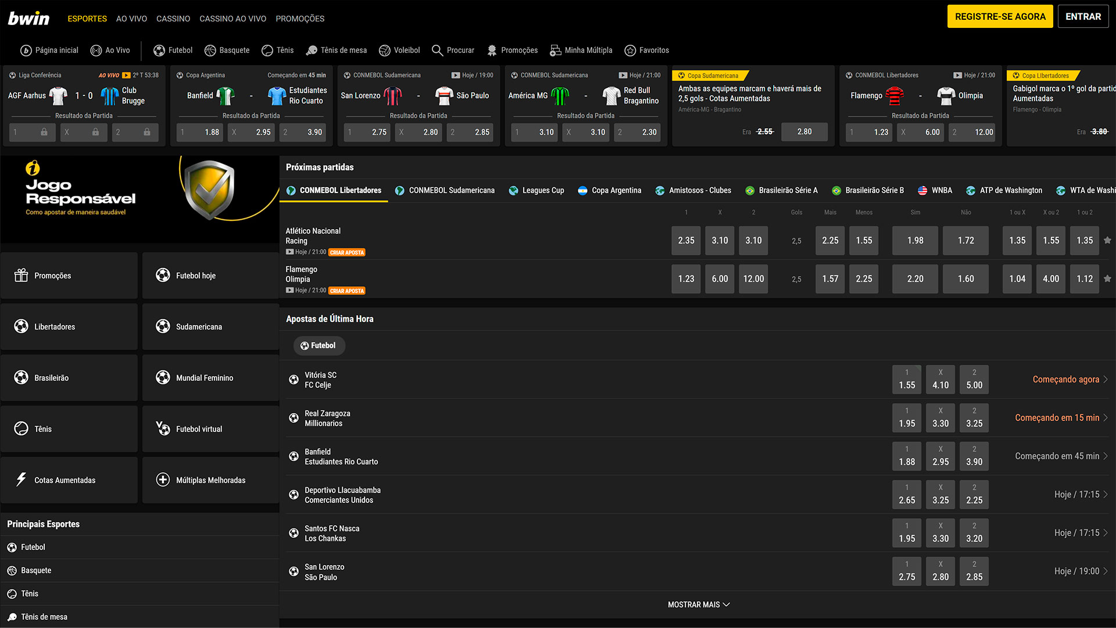Select odds 2.35 for Atlético Nacional win
This screenshot has height=628, width=1116.
click(x=686, y=240)
